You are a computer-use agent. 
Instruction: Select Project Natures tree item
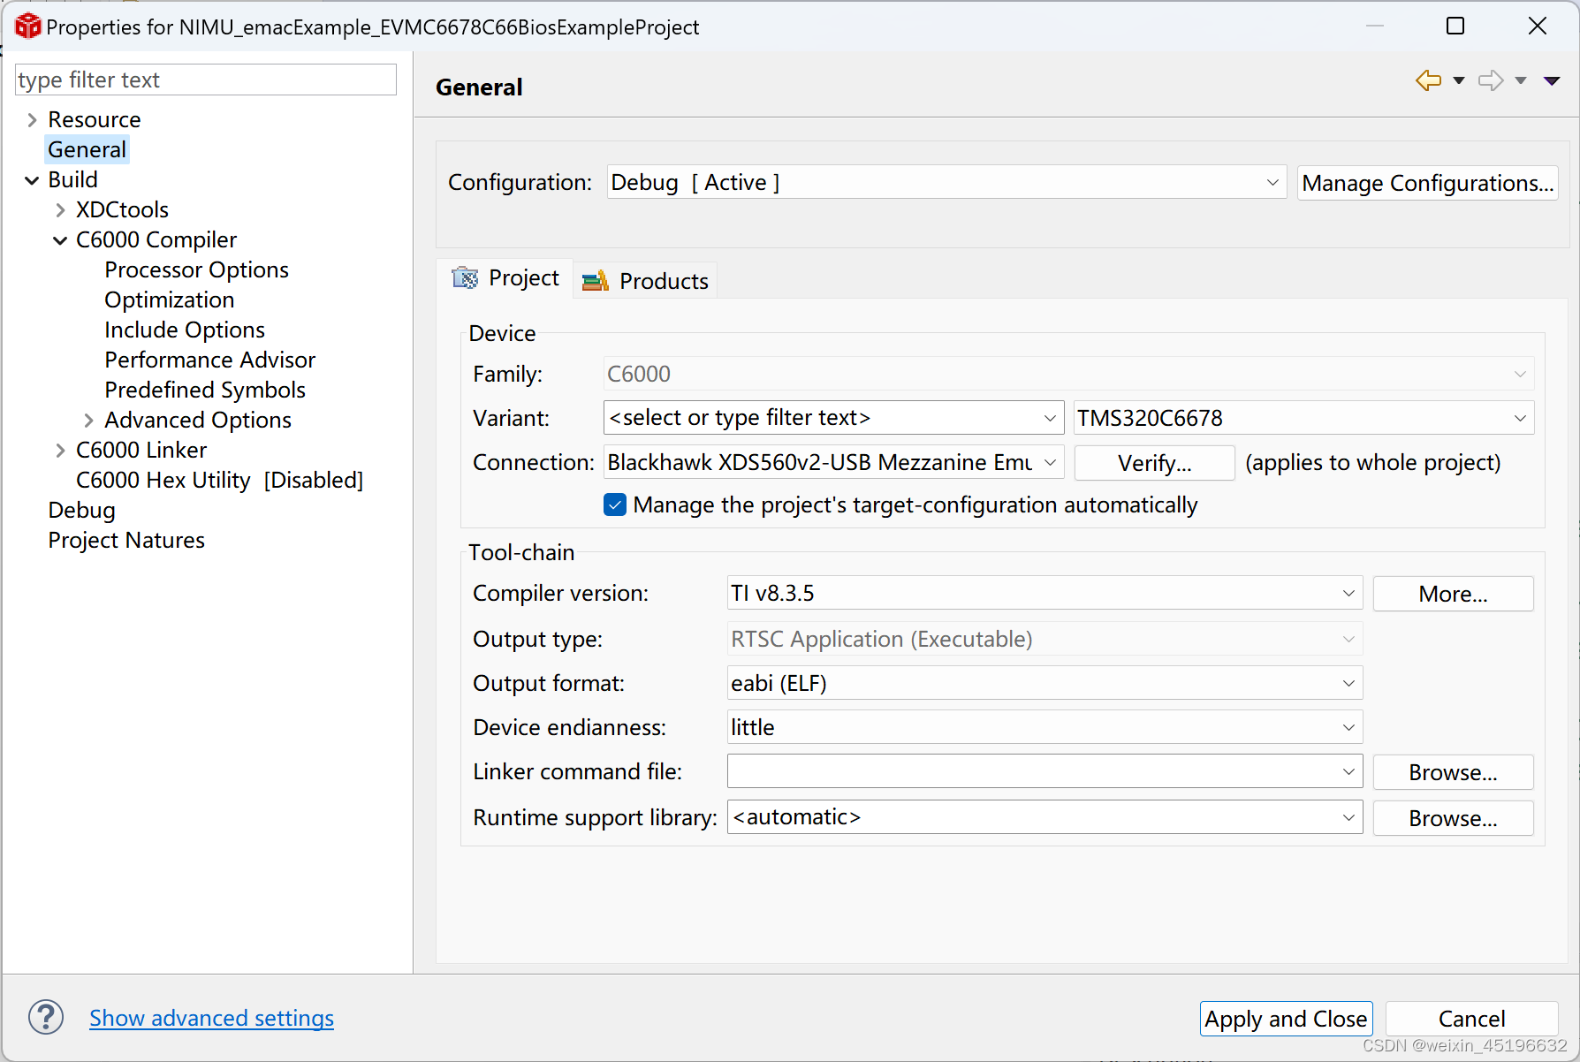(125, 540)
